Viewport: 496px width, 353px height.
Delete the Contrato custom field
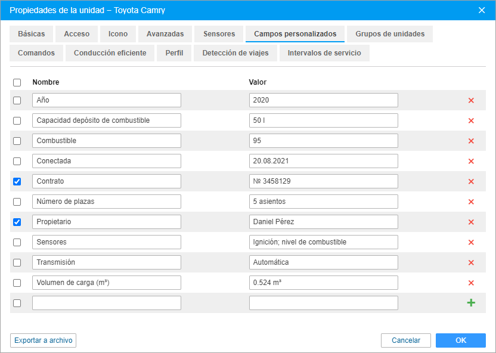tap(471, 181)
